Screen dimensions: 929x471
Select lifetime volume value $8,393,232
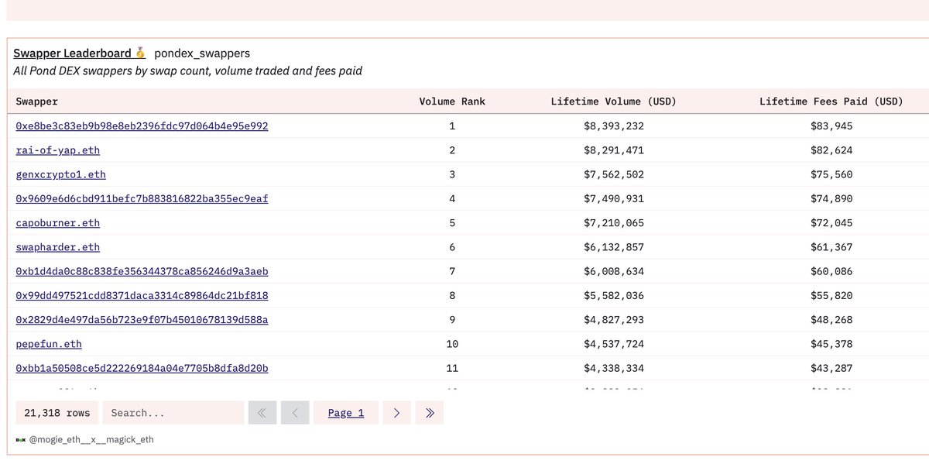[614, 125]
